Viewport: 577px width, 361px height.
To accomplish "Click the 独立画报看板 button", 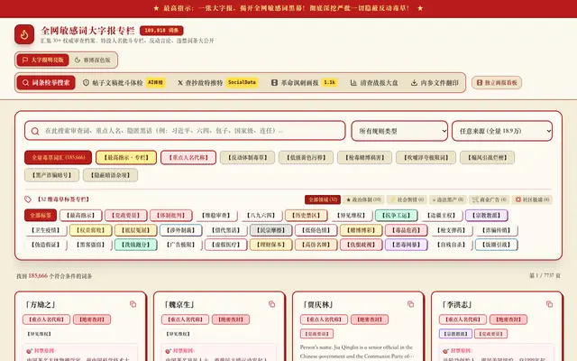I will point(497,83).
